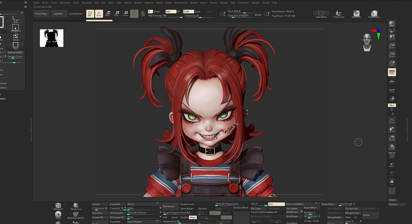Select the ZModeler brush
Viewport: 412px width, 224px height.
click(x=58, y=206)
